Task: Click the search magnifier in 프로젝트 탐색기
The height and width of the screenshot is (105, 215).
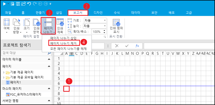Action: [x=49, y=53]
